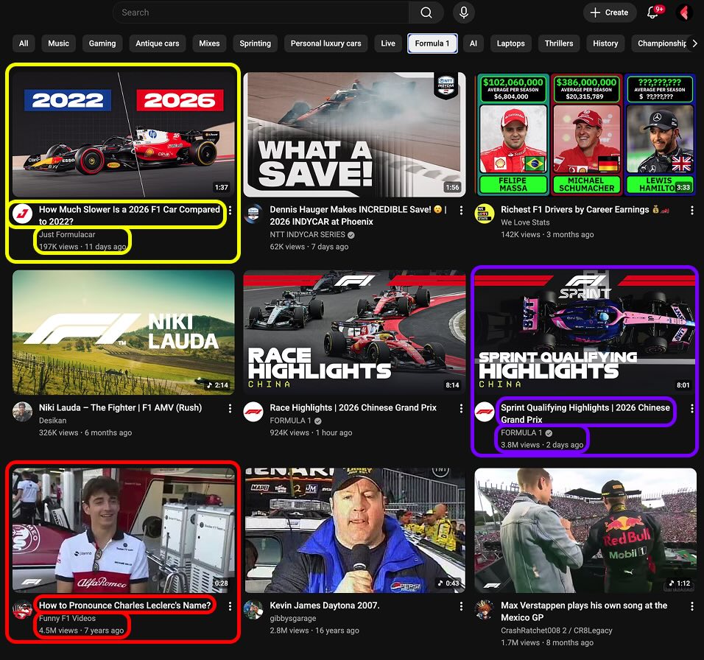
Task: Select the Gaming category chip
Action: click(102, 43)
